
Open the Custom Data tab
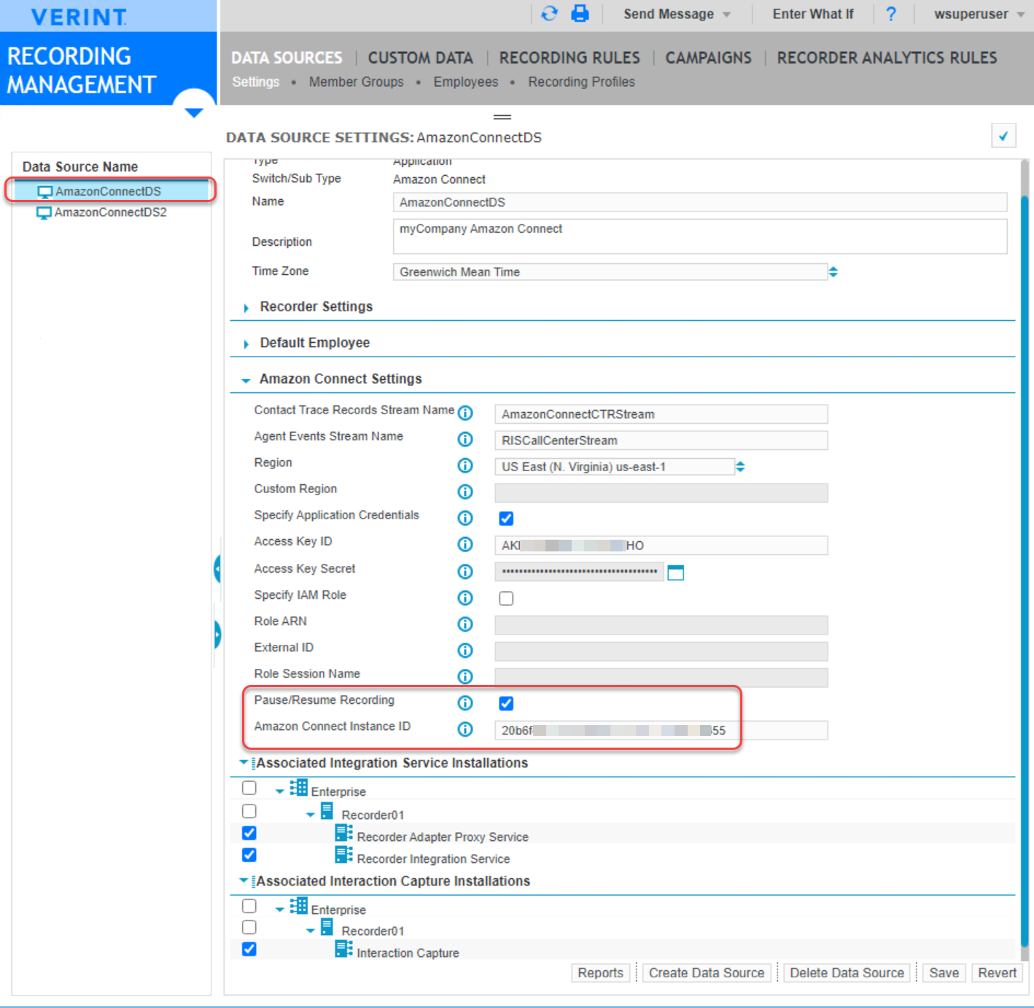(420, 58)
